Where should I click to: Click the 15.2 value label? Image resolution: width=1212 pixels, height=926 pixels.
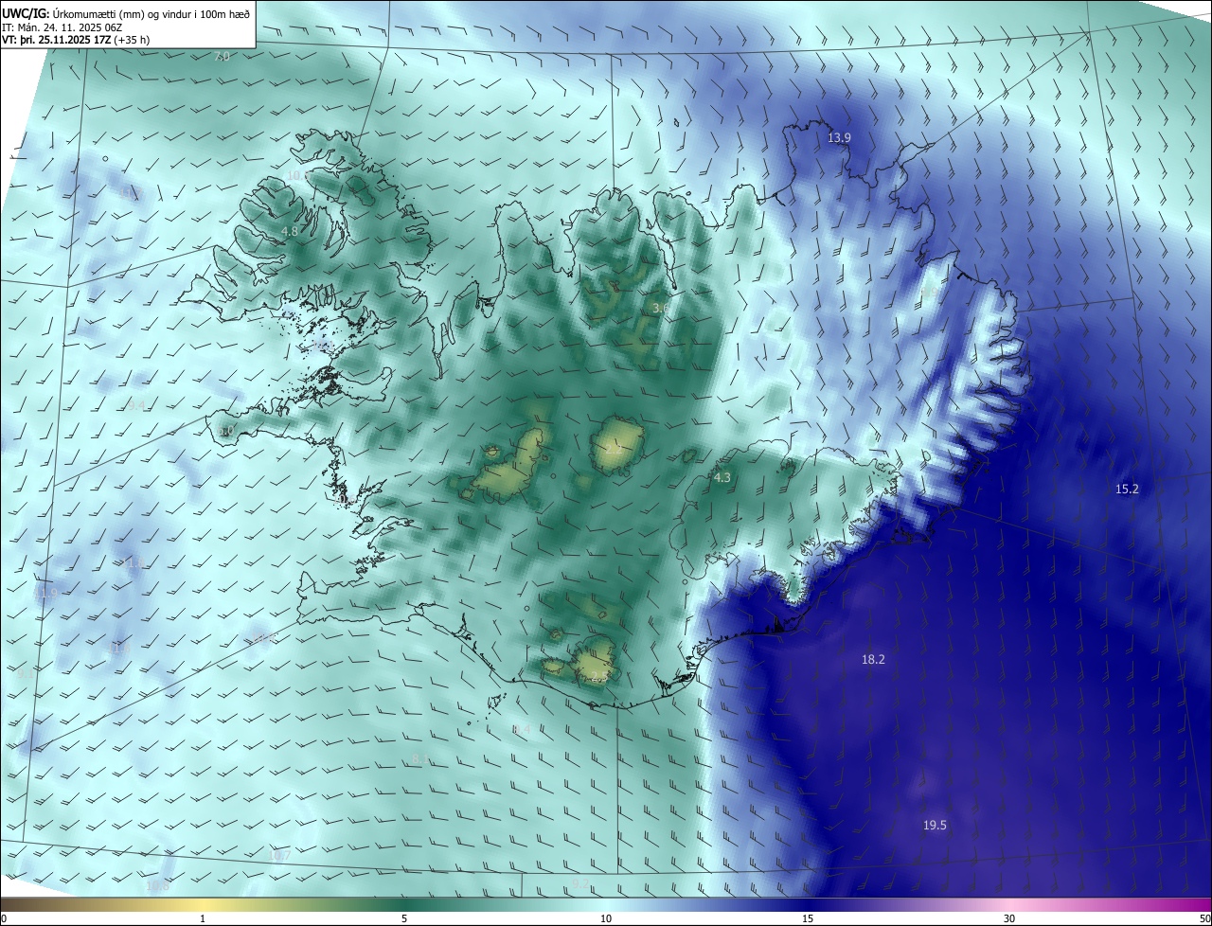click(1127, 490)
